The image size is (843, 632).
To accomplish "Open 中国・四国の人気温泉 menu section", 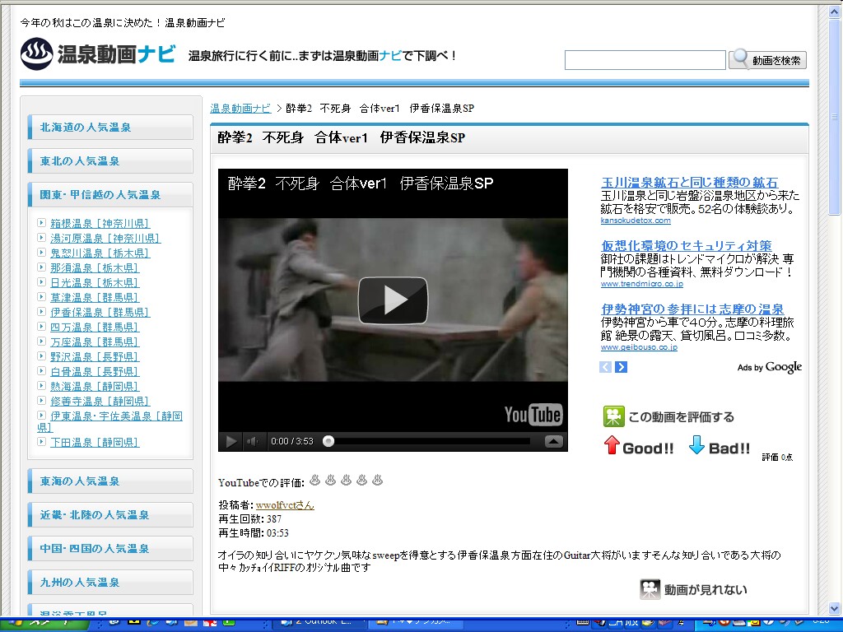I will (110, 549).
